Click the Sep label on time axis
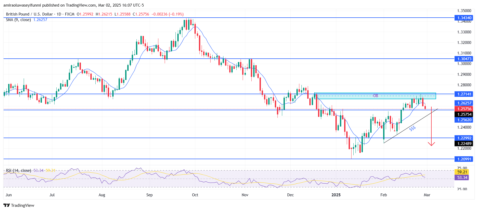478x211 pixels. (149, 195)
